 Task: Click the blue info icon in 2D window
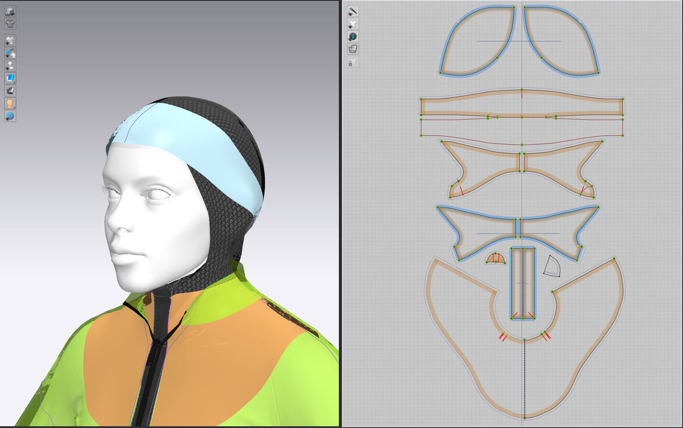point(353,36)
